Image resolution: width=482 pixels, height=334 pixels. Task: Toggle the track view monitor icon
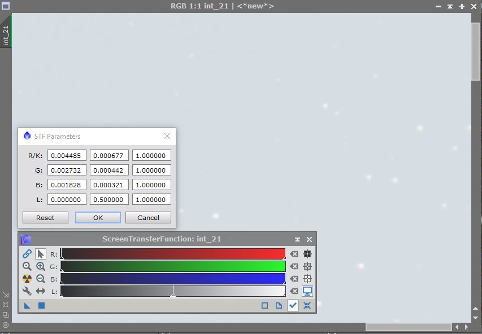(x=307, y=291)
